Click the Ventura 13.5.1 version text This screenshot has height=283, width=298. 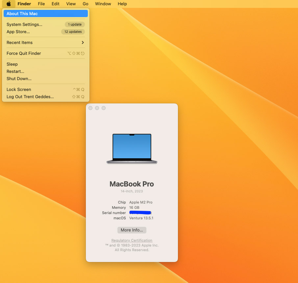tap(141, 218)
